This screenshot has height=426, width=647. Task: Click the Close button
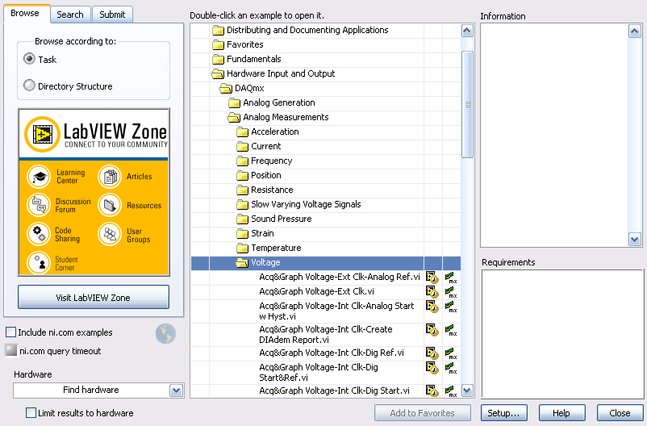(620, 413)
